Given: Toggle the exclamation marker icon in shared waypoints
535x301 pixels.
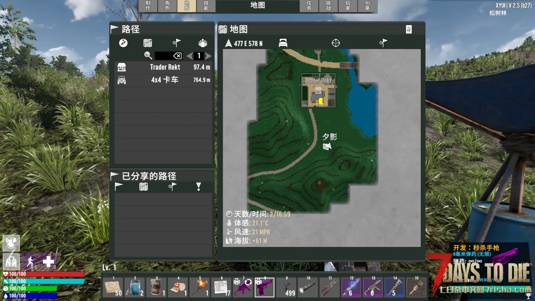Looking at the screenshot, I should (x=198, y=186).
